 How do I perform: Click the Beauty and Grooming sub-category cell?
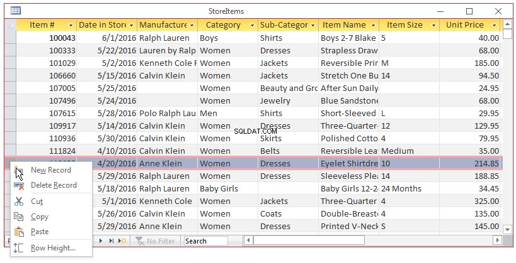289,89
